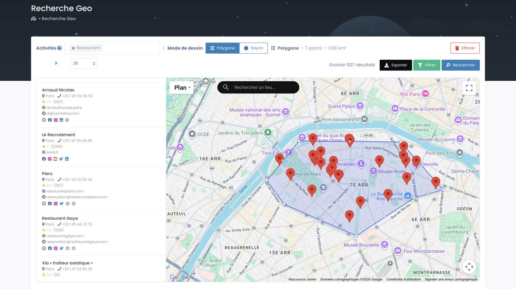
Task: Open Restaurant Gaya's Instagram icon
Action: pyautogui.click(x=55, y=248)
